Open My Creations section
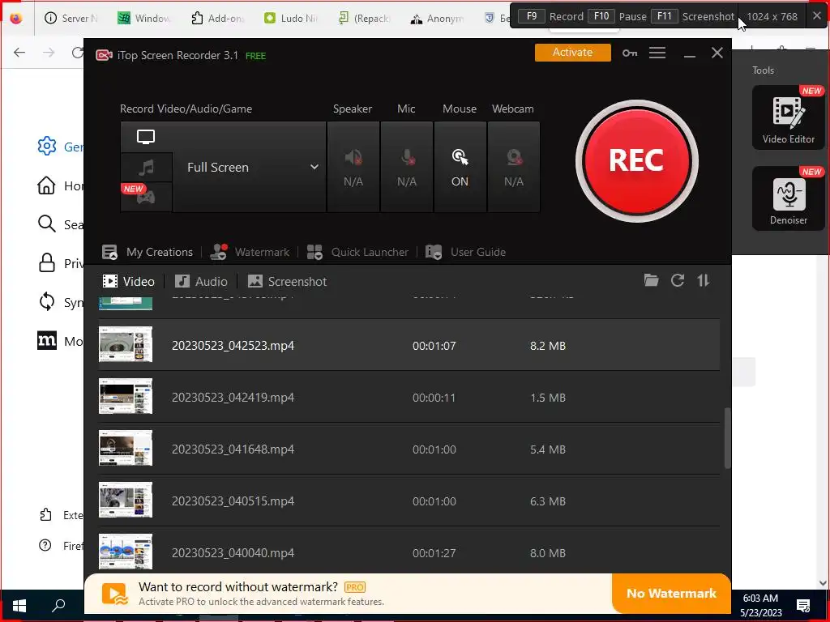The width and height of the screenshot is (830, 622). coord(148,253)
